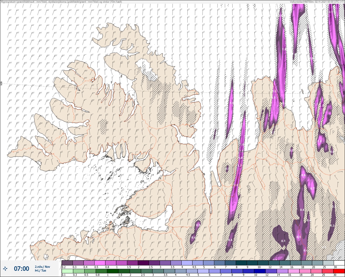Screen dimensions: 345x277
Task: Click the 'Veðurstofan/HM750m' run time header
Action: pos(317,2)
